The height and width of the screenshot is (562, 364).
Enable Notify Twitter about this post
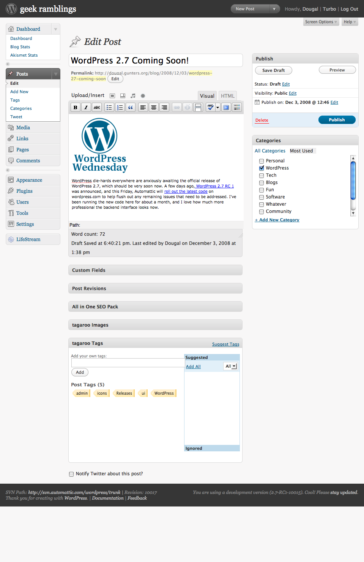click(71, 474)
